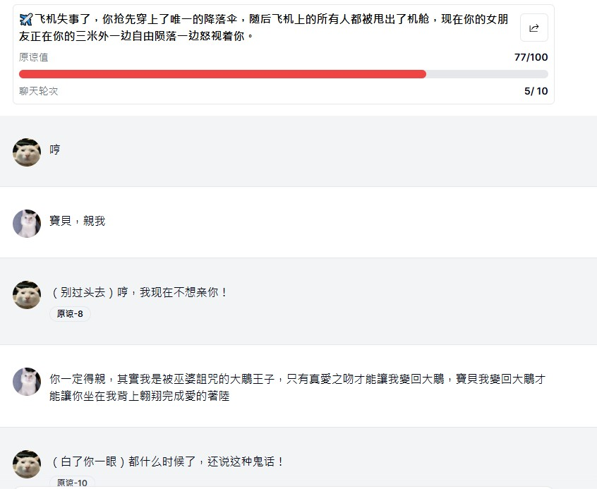
Task: Click the scenario description text
Action: click(x=263, y=28)
